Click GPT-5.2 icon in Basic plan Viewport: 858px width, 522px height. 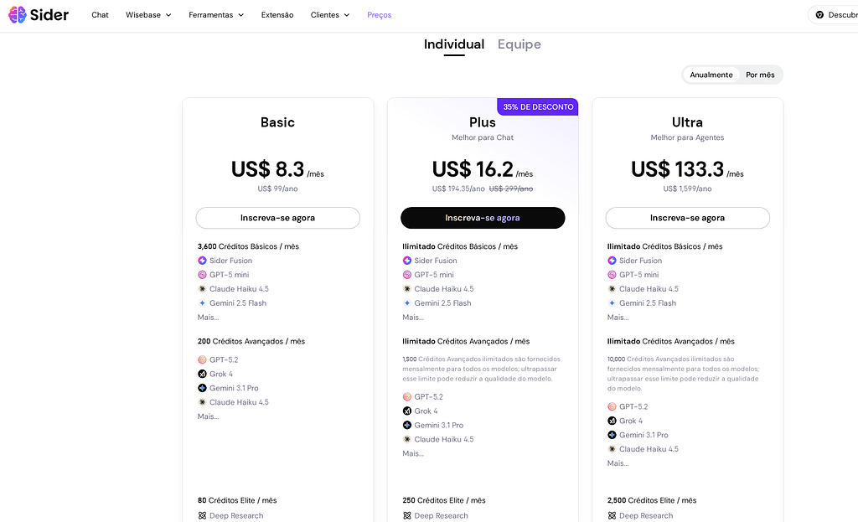tap(202, 360)
